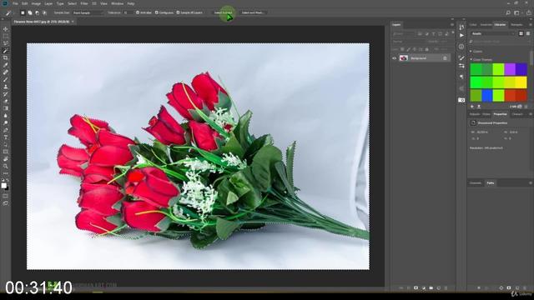Screen dimensions: 534x300
Task: Select the Hand tool
Action: [x=6, y=159]
